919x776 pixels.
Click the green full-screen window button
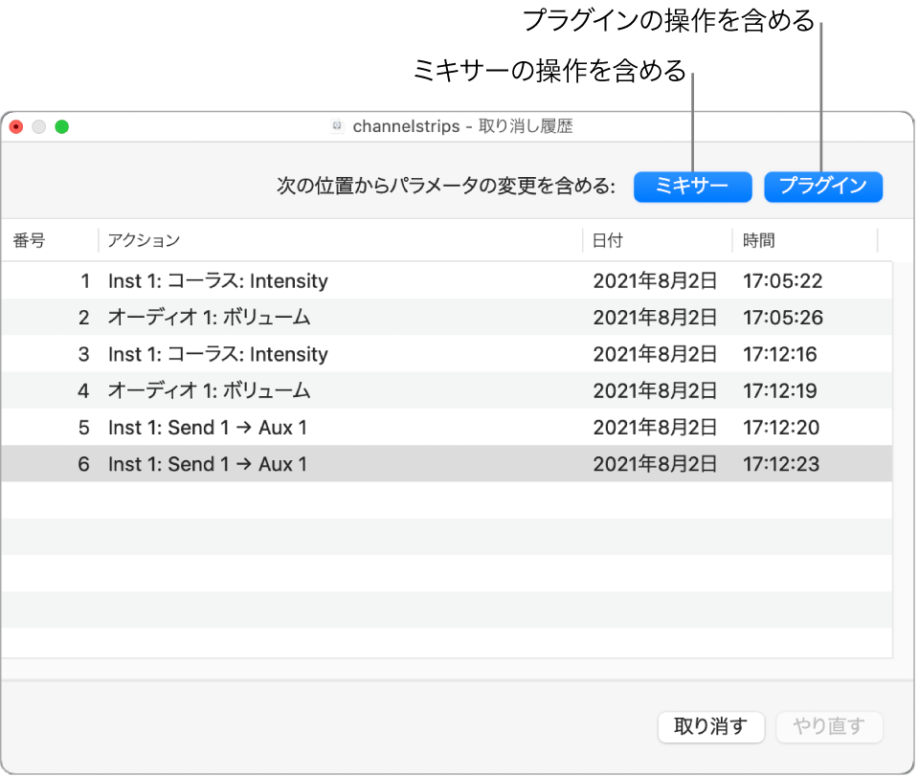point(62,125)
